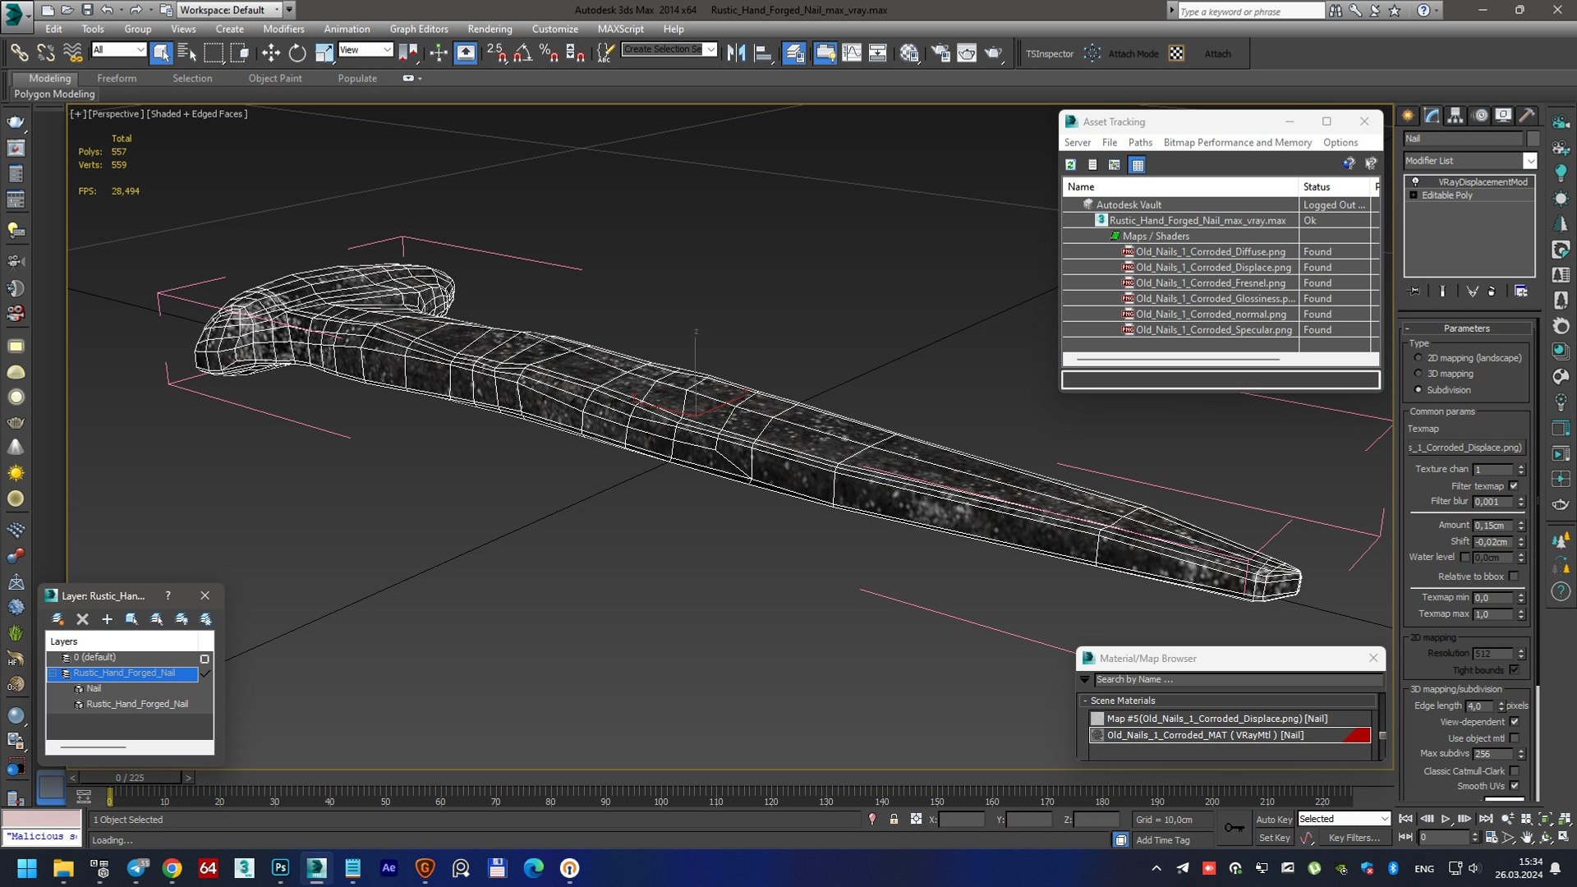Select Subdivision type radio button
The width and height of the screenshot is (1577, 887).
(x=1418, y=390)
